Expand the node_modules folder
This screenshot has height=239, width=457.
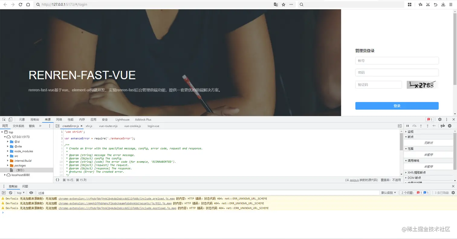(x=8, y=151)
